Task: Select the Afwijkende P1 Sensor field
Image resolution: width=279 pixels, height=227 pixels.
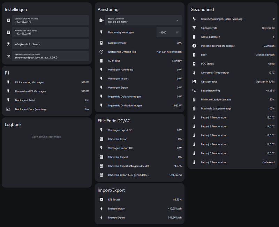Action: 50,44
